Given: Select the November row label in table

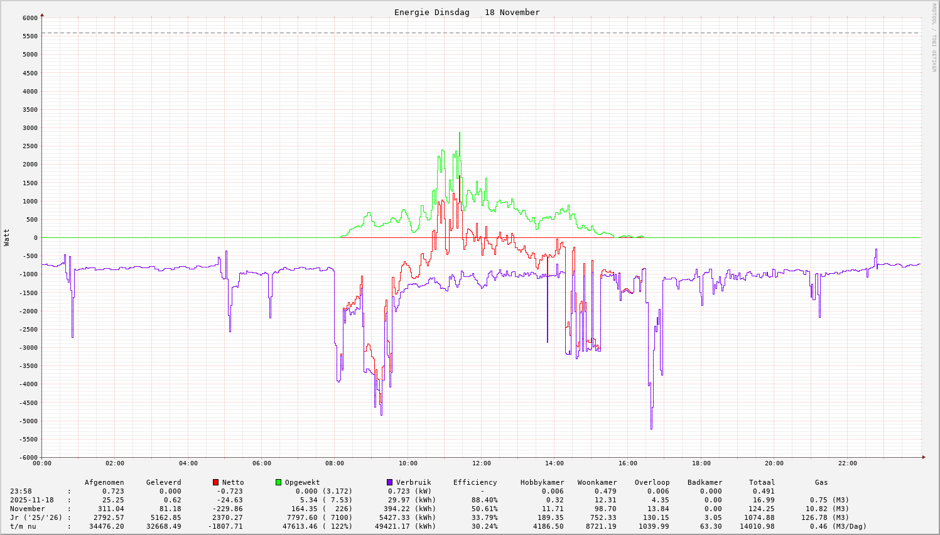Looking at the screenshot, I should (x=27, y=509).
